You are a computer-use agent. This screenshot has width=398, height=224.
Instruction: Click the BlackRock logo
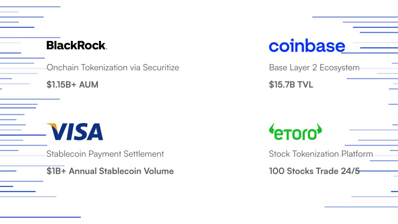(76, 45)
